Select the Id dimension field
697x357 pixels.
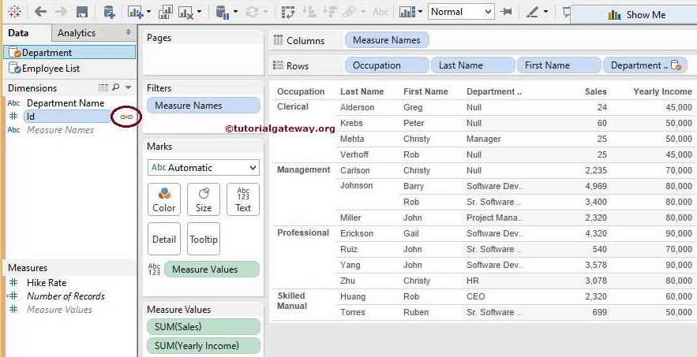coord(66,117)
